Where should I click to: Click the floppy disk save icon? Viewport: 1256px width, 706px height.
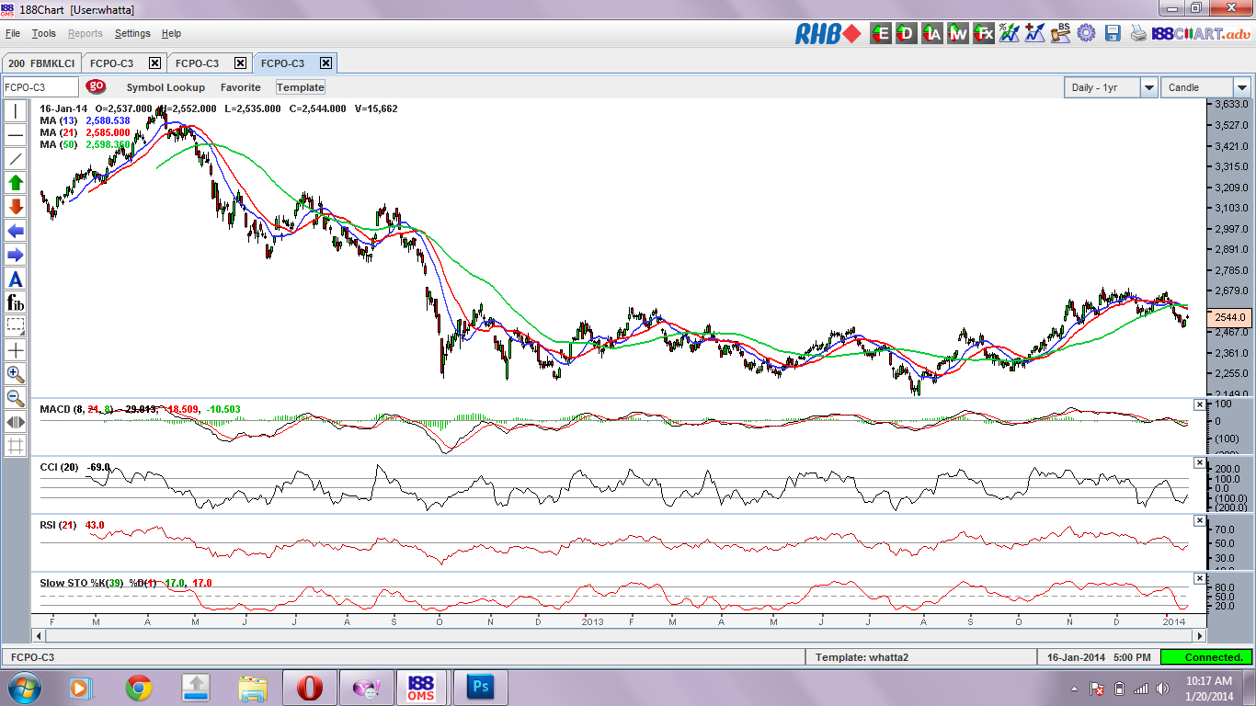[x=1113, y=34]
